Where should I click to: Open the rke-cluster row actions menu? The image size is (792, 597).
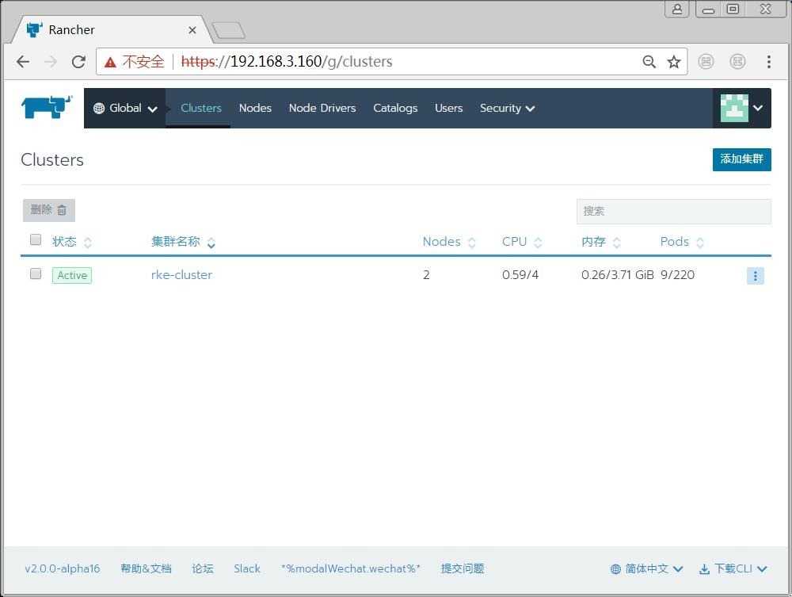click(x=755, y=275)
